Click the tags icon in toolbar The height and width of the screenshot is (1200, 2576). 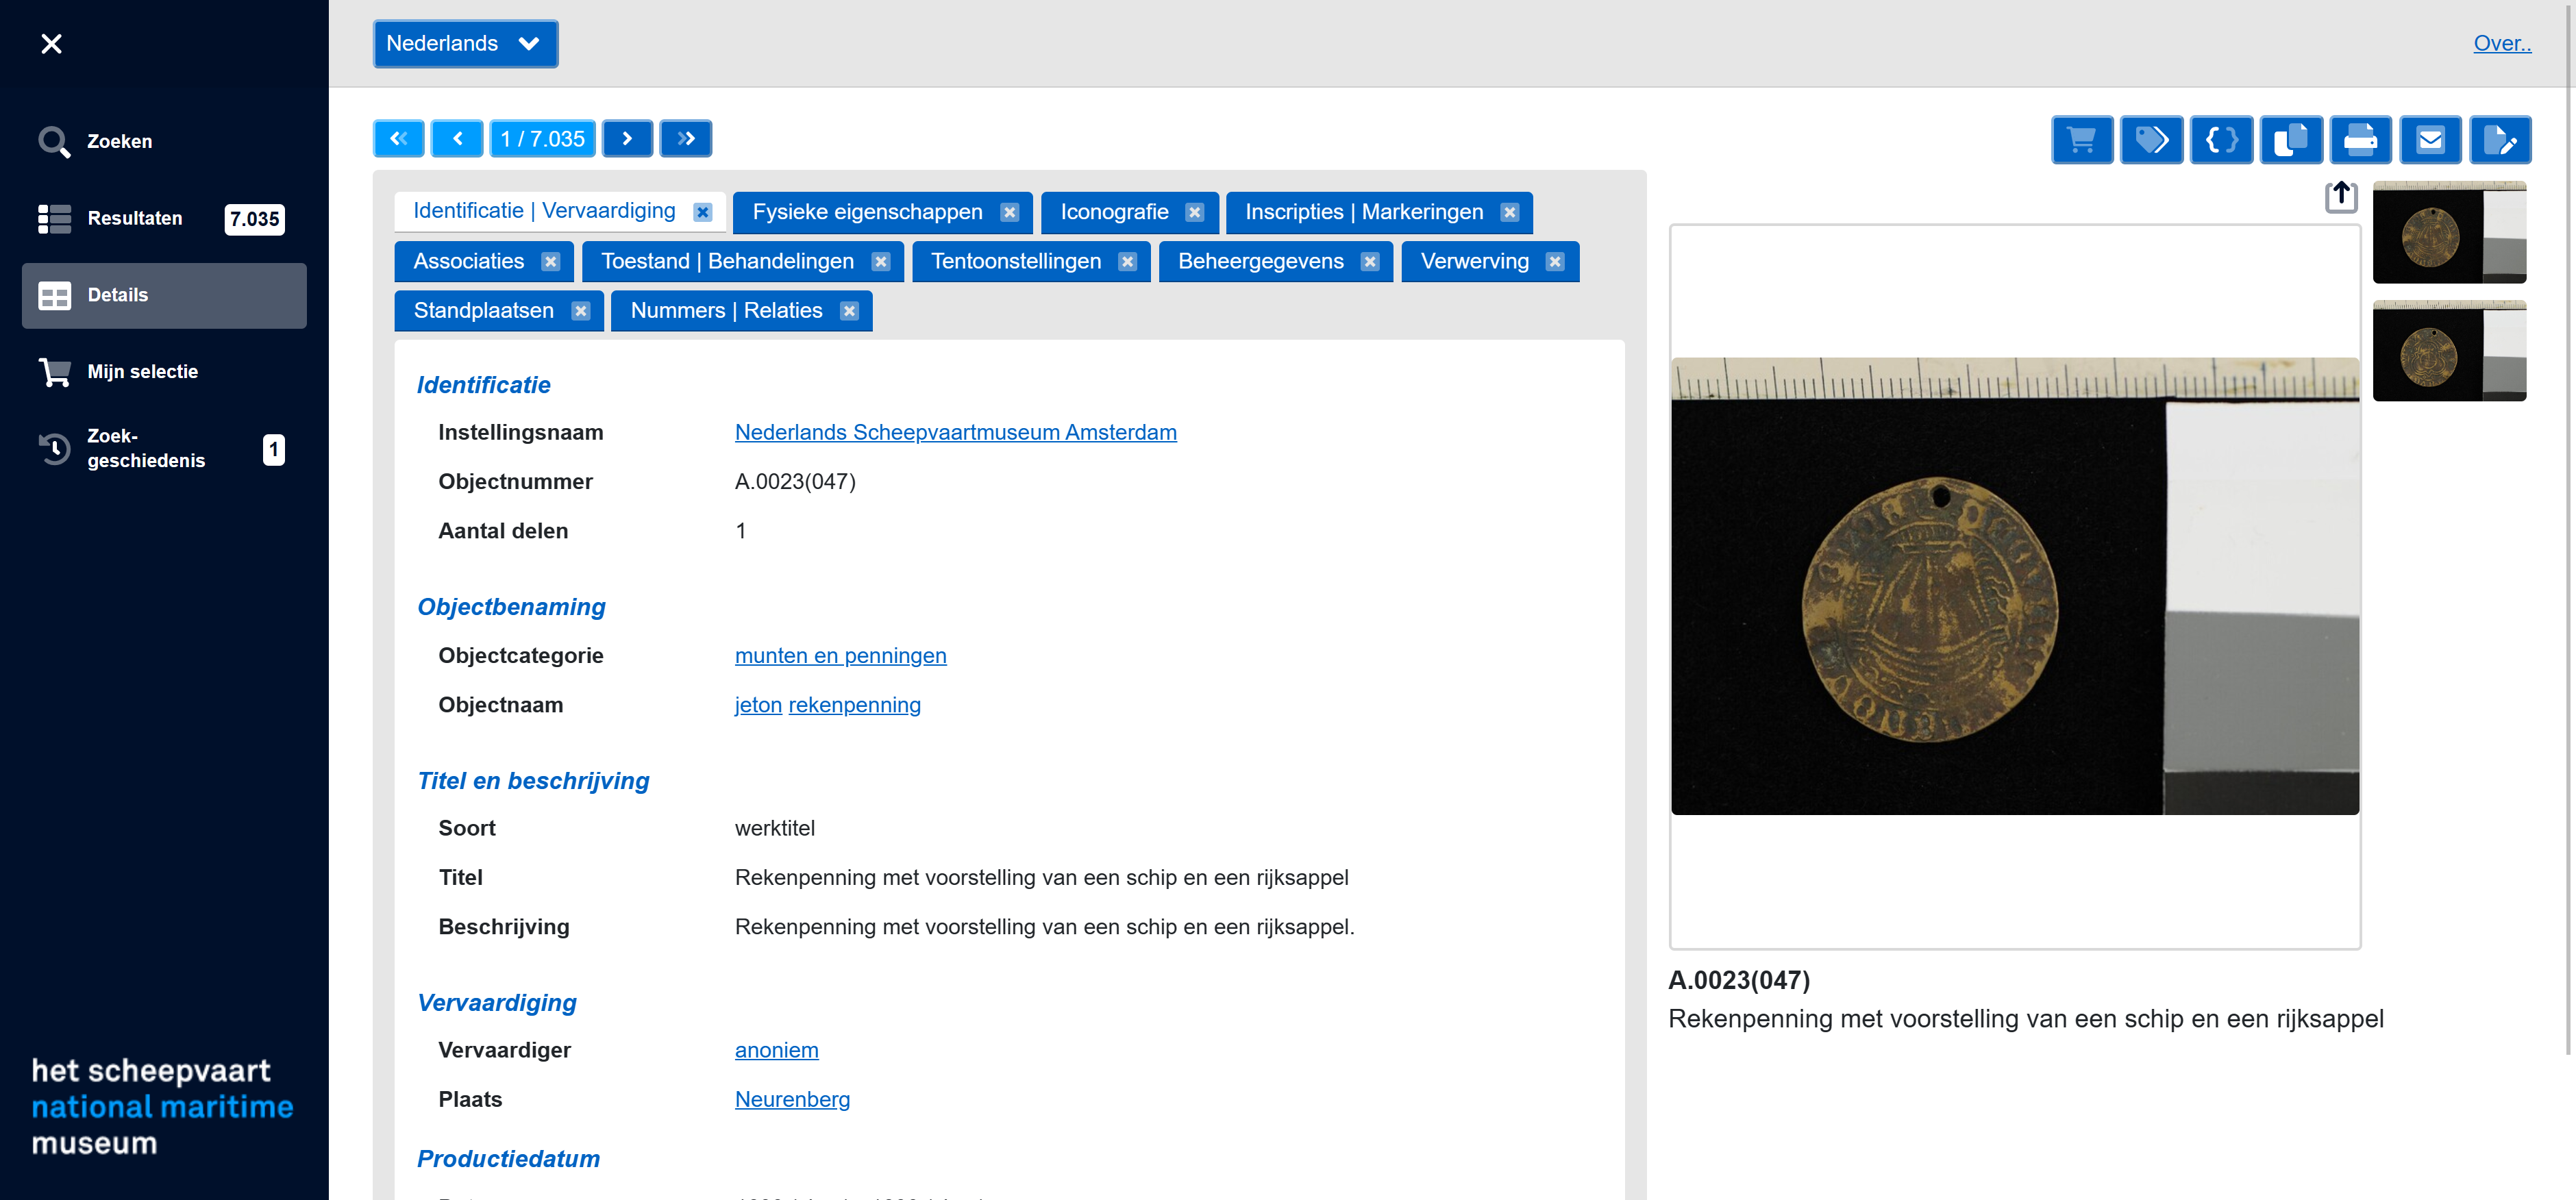tap(2151, 140)
